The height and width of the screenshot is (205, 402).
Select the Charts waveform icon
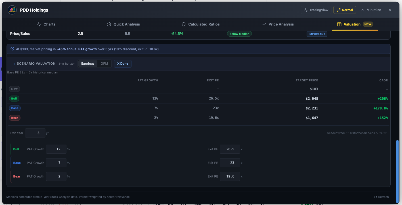pyautogui.click(x=39, y=24)
